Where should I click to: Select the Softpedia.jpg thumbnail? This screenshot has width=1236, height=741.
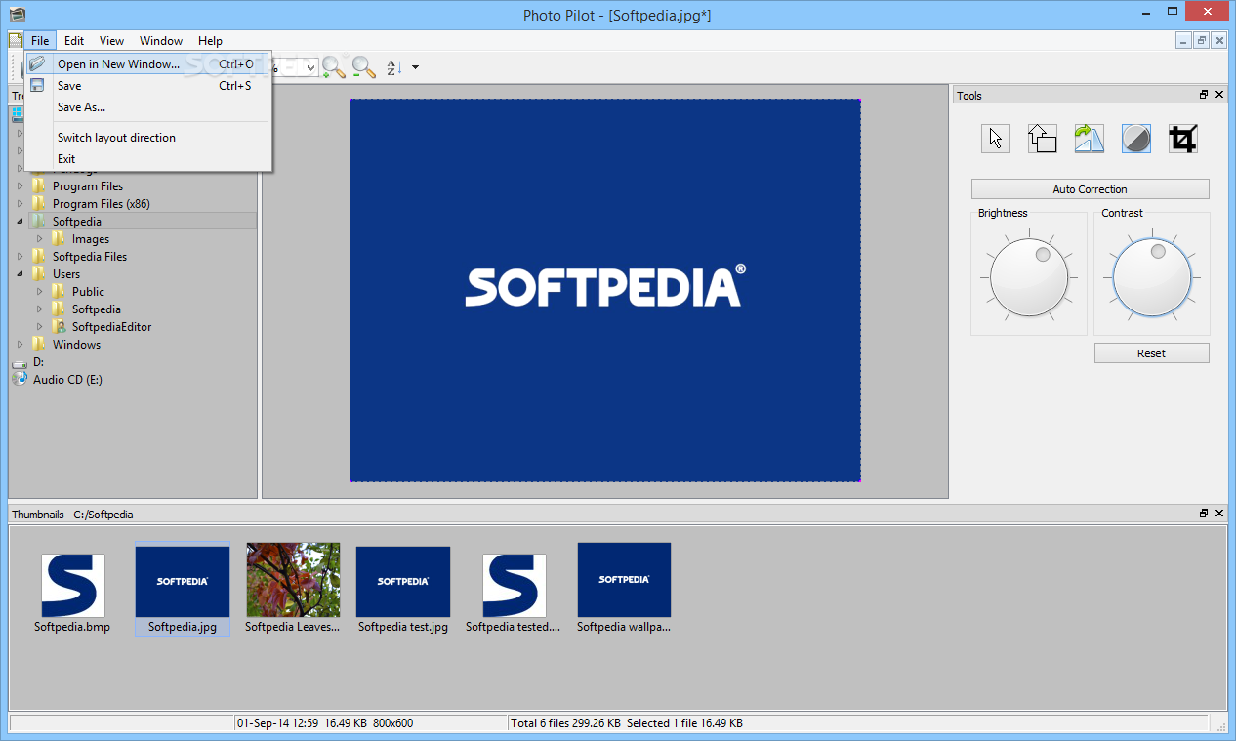(x=183, y=589)
